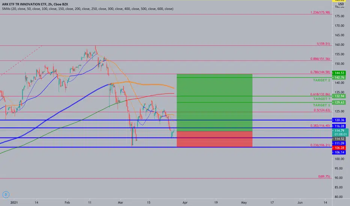Select the 0.886(151.56) Fibonacci level label
Viewport: 350px width, 206px height.
point(320,59)
